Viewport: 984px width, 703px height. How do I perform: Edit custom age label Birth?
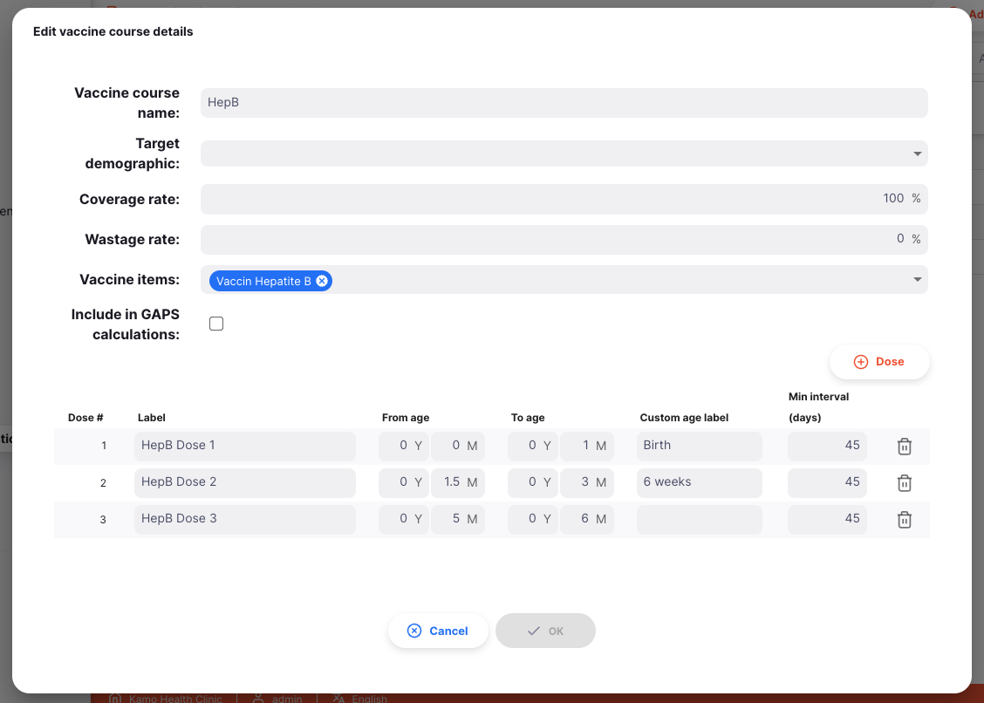point(699,446)
